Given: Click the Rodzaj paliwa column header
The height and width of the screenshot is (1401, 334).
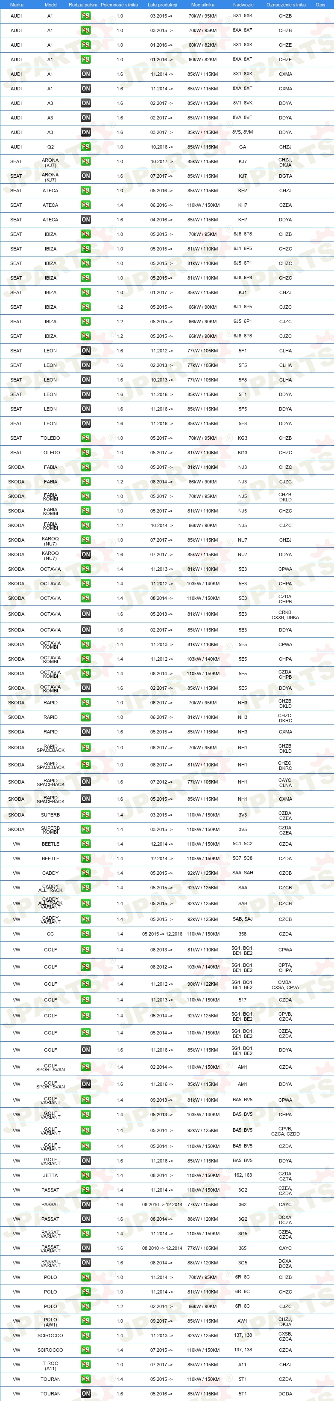Looking at the screenshot, I should point(83,4).
